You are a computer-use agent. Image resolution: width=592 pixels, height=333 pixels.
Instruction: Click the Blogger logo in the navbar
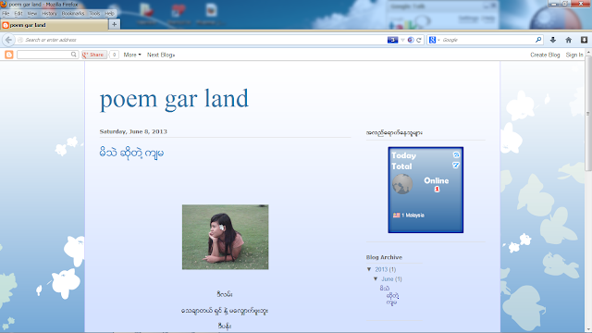pyautogui.click(x=9, y=55)
